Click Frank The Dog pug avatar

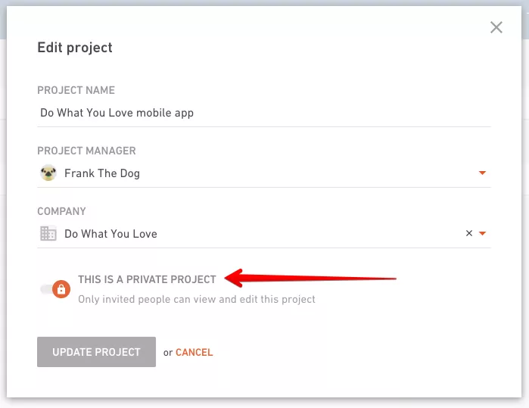click(48, 173)
